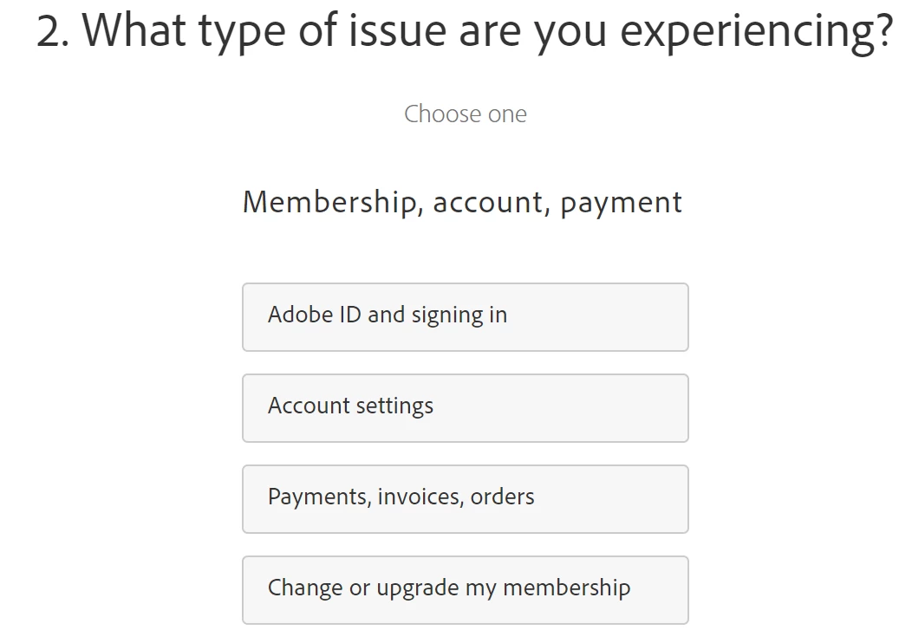Click the "What type of issue" question heading
This screenshot has width=899, height=643.
coord(465,31)
